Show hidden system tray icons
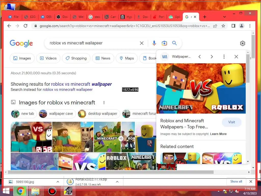The height and width of the screenshot is (196, 261). [x=218, y=191]
